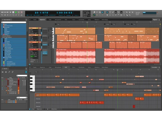
Task: Open the Violoncello track dropdown in the MIDI editor
Action: coord(155,67)
